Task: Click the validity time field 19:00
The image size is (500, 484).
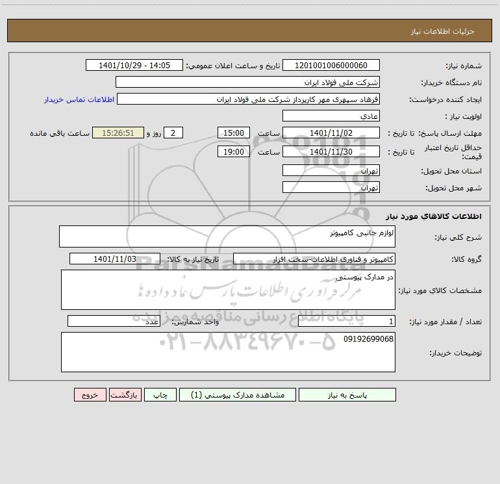Action: [x=233, y=151]
